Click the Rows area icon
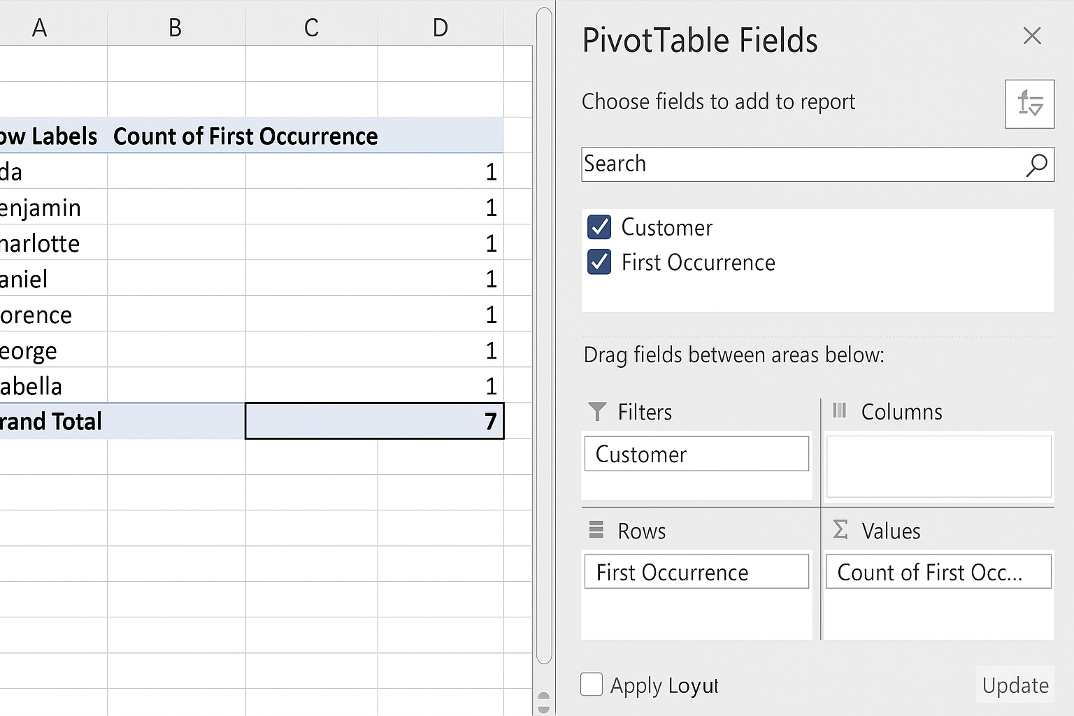Screen dimensions: 1074x716 pos(596,530)
